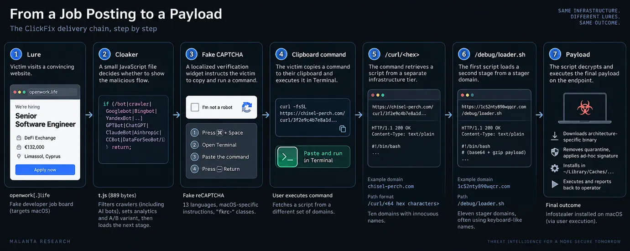The width and height of the screenshot is (630, 251).
Task: Click the briefcase icon beside DeFi Exchange
Action: (19, 138)
